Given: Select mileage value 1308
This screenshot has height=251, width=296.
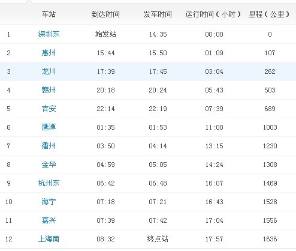Looking at the screenshot, I should [x=270, y=165].
